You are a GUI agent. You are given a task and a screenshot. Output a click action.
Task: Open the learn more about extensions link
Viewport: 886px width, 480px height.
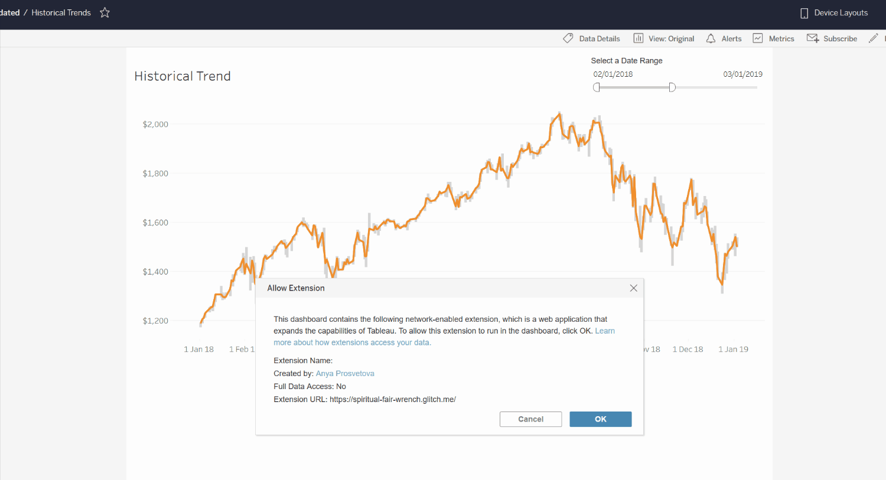point(444,337)
